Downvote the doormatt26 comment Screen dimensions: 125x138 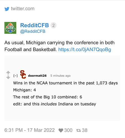click(8, 77)
